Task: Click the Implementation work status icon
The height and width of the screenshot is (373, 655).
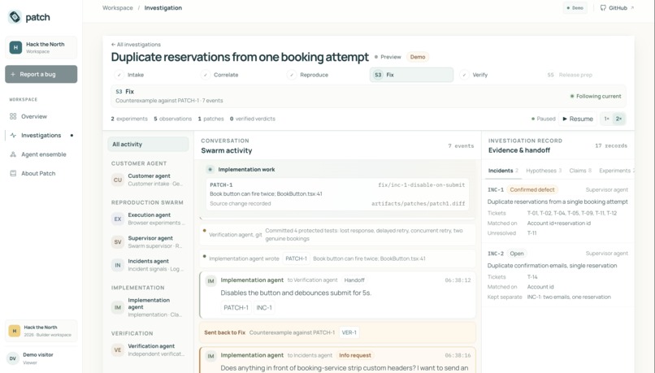Action: click(x=210, y=170)
